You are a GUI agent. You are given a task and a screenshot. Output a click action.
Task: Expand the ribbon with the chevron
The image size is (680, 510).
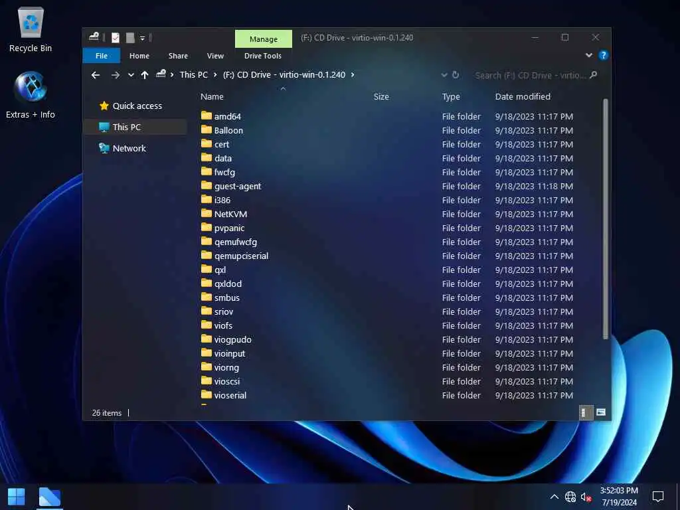[x=589, y=55]
